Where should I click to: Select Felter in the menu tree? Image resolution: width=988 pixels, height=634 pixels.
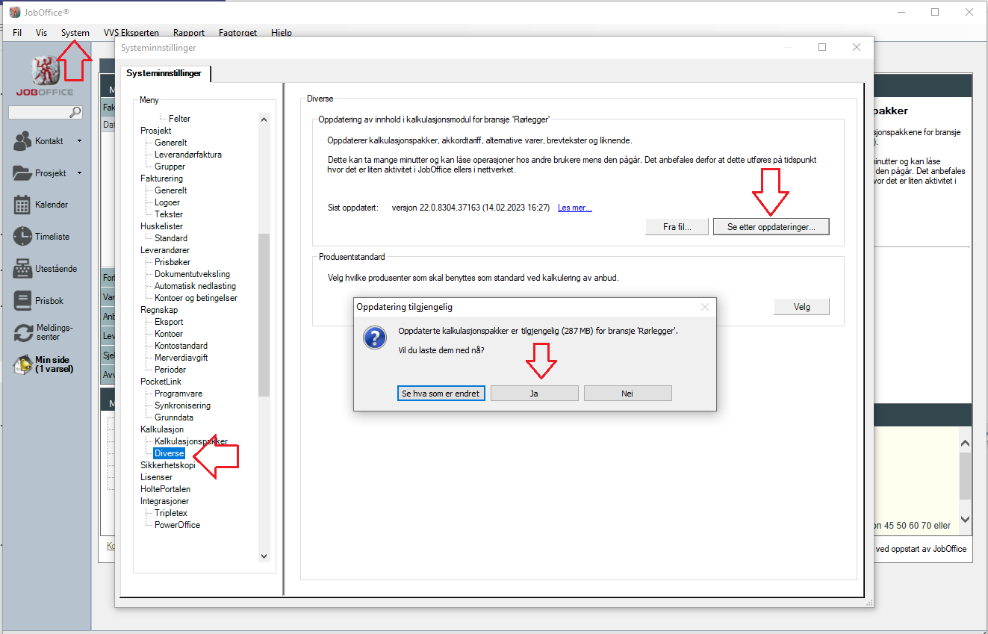[x=179, y=119]
